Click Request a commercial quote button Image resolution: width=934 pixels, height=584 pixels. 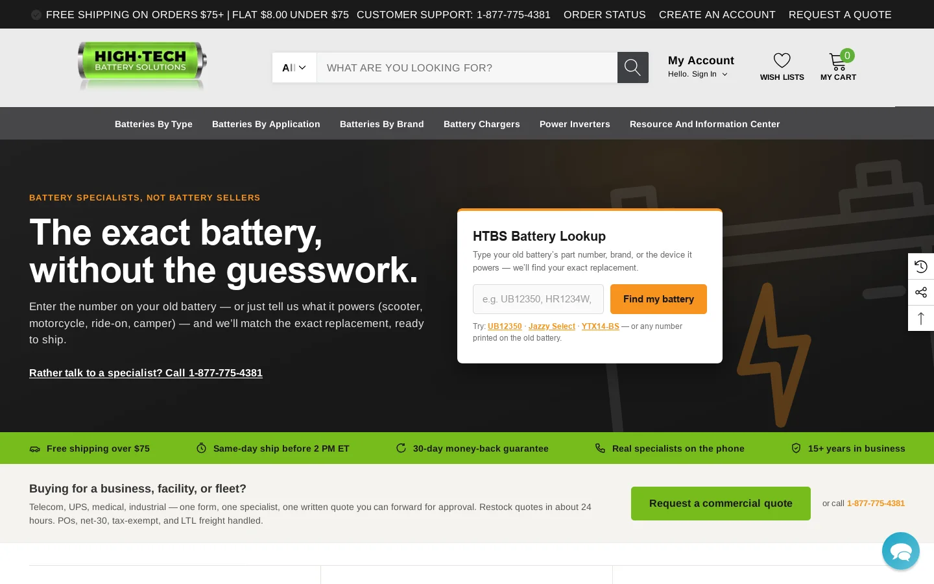pyautogui.click(x=721, y=504)
